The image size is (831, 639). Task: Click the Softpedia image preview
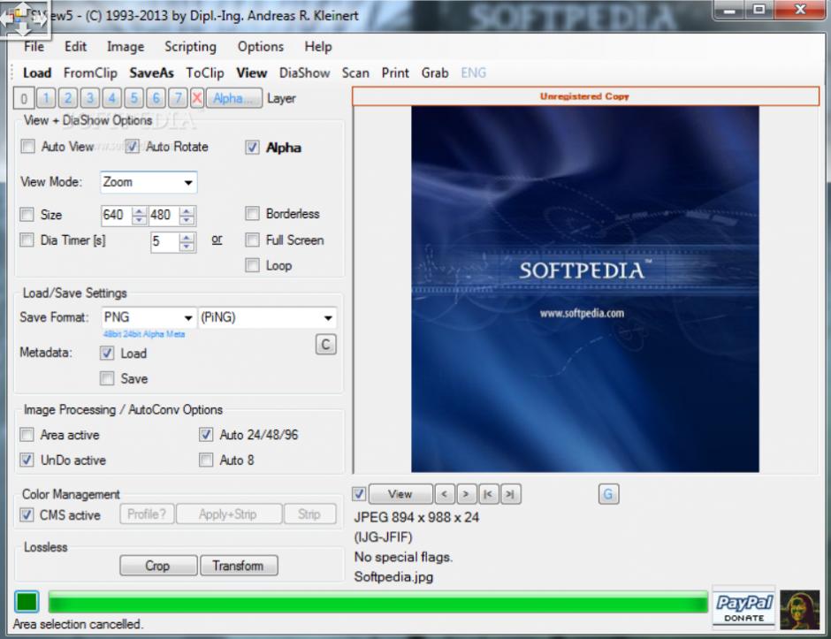(x=585, y=289)
